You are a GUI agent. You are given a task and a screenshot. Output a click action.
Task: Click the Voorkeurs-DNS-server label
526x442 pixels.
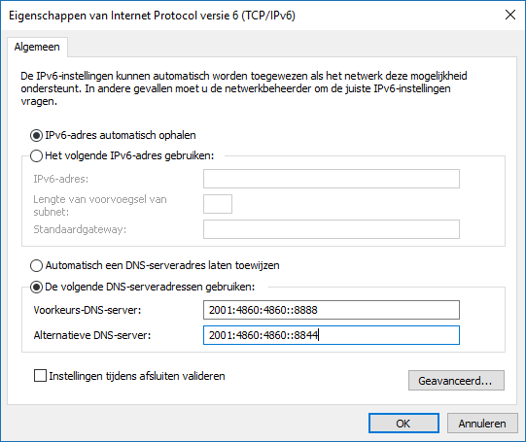(88, 310)
